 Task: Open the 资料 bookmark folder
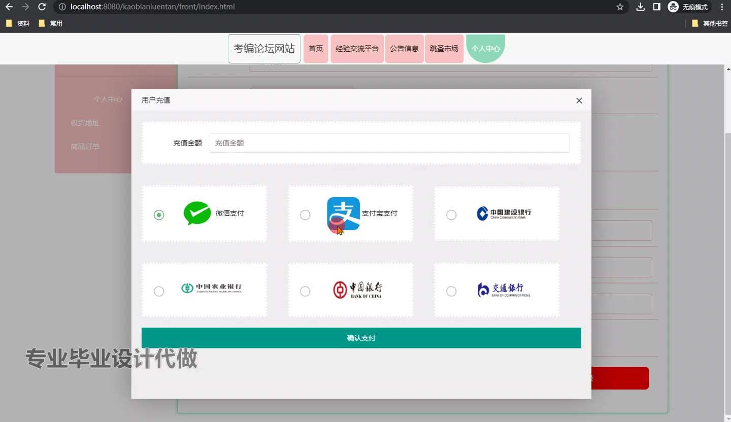[18, 23]
